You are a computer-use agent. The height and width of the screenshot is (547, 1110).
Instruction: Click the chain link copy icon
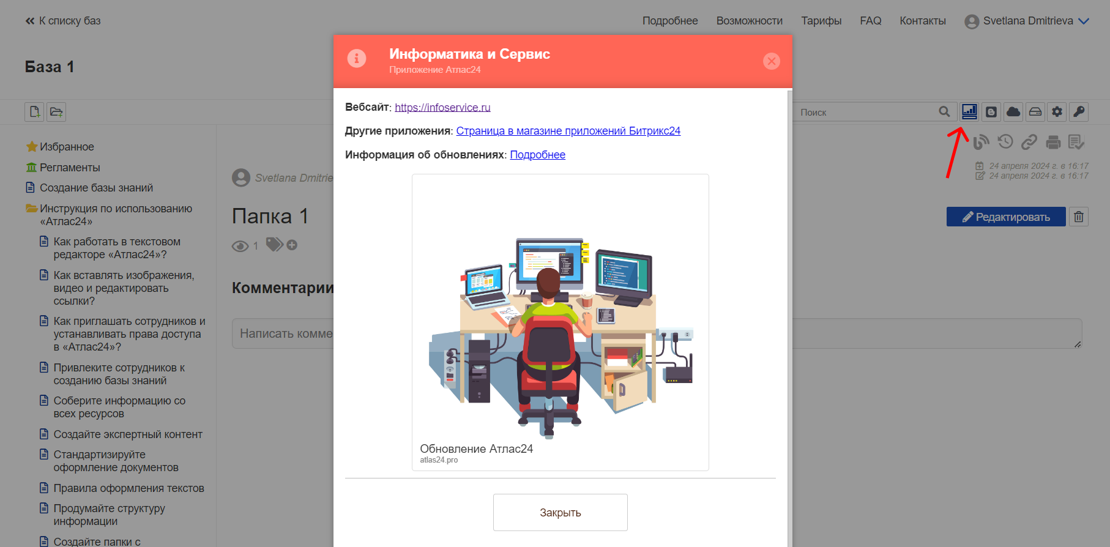coord(1029,143)
